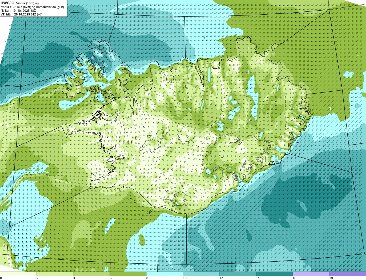The width and height of the screenshot is (366, 280).
Task: Click the legend label '12'
Action: (221, 278)
